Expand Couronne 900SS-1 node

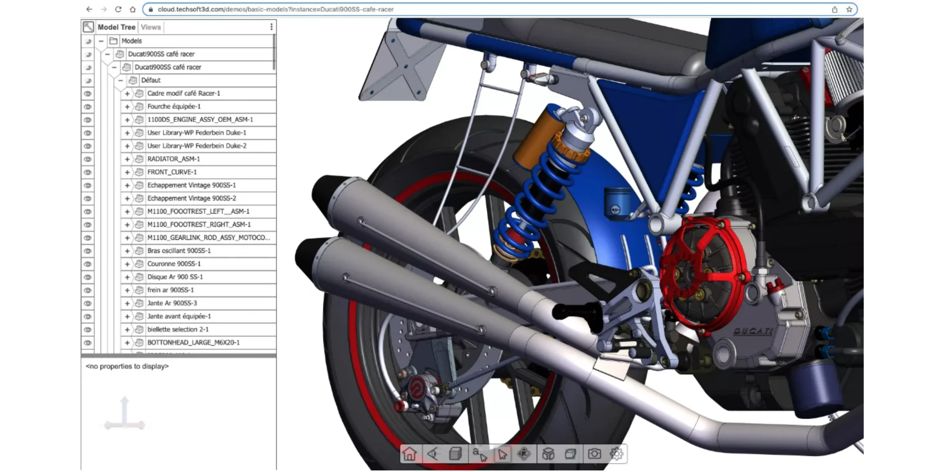pyautogui.click(x=127, y=264)
